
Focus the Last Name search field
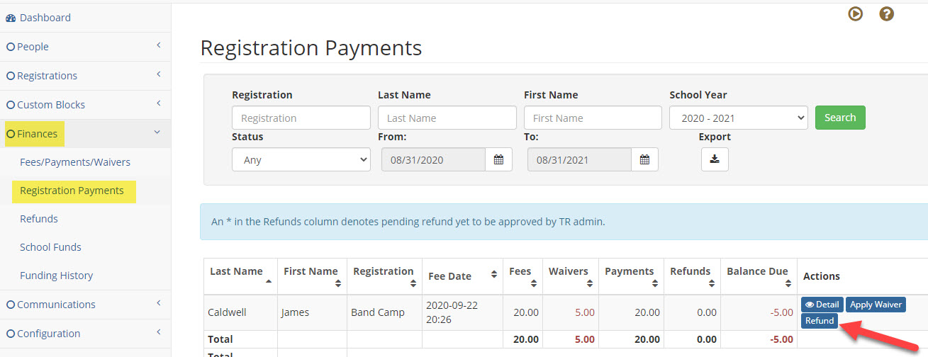(x=447, y=118)
